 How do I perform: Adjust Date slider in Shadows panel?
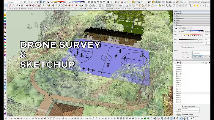[x=191, y=34]
